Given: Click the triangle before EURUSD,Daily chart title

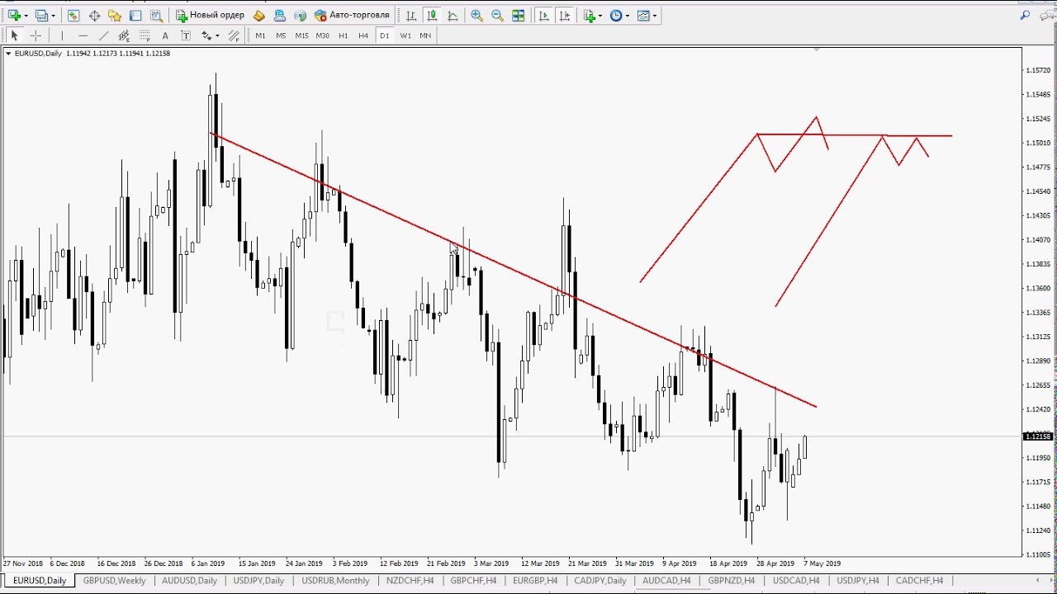Looking at the screenshot, I should (8, 53).
